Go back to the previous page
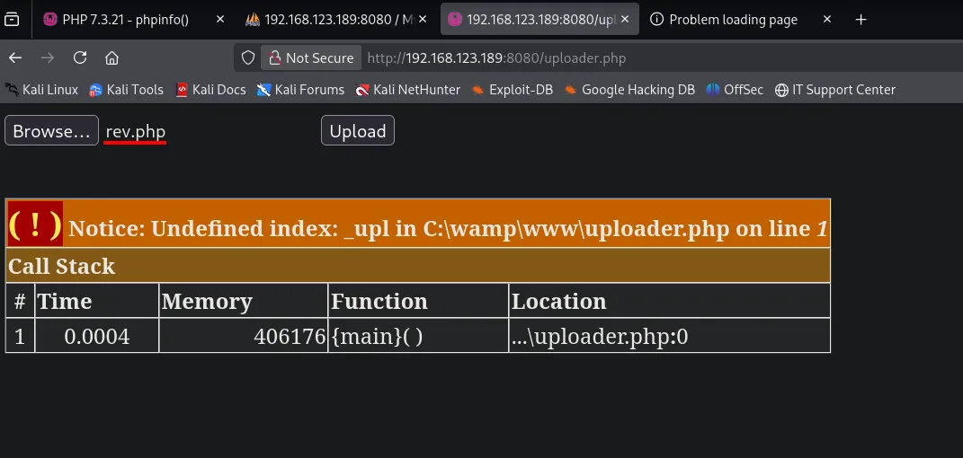 point(15,57)
